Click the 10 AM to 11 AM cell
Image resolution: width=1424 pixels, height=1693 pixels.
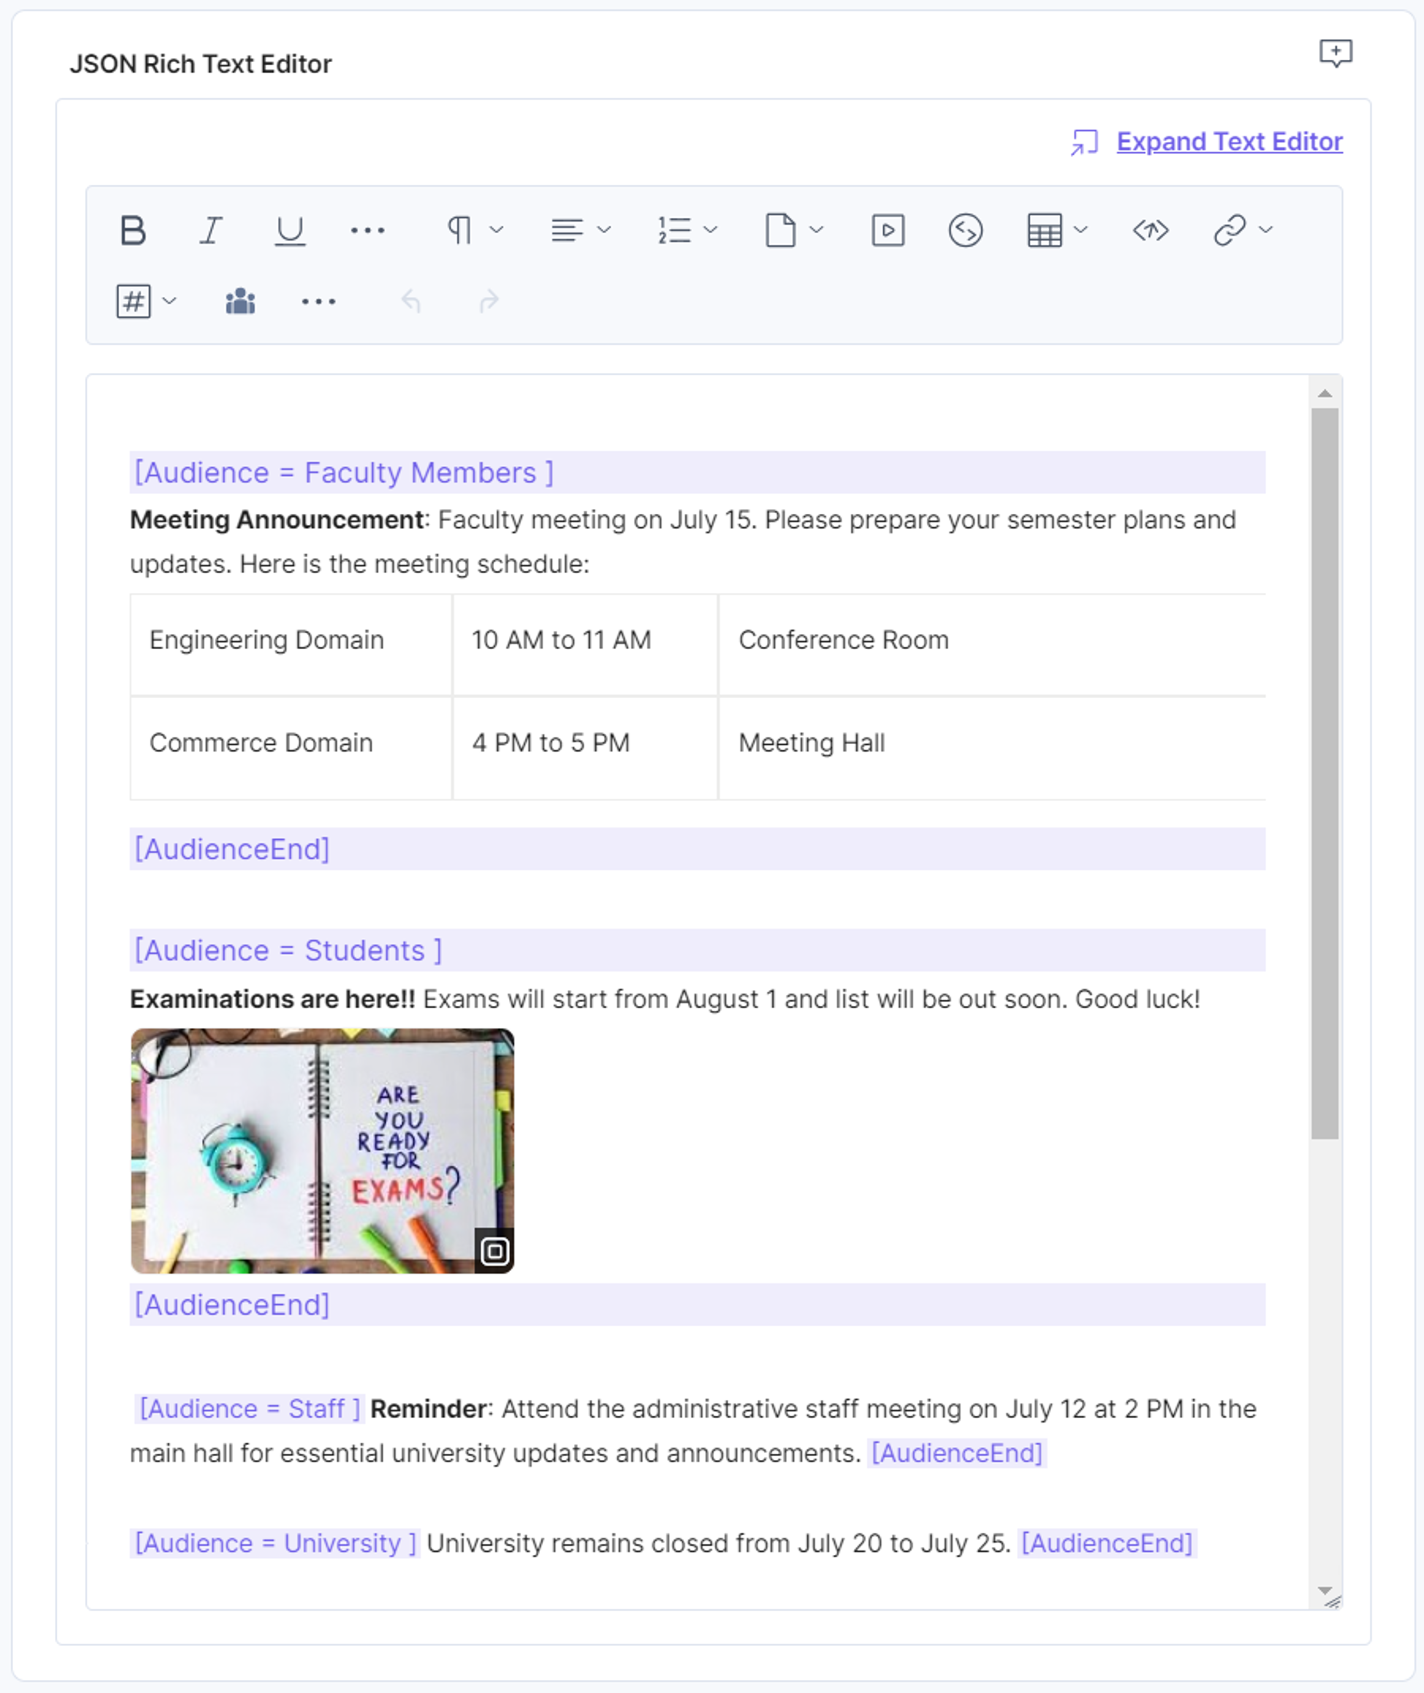584,644
